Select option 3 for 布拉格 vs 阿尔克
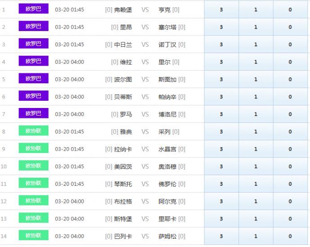Screen dimensions: 310x247 221,202
